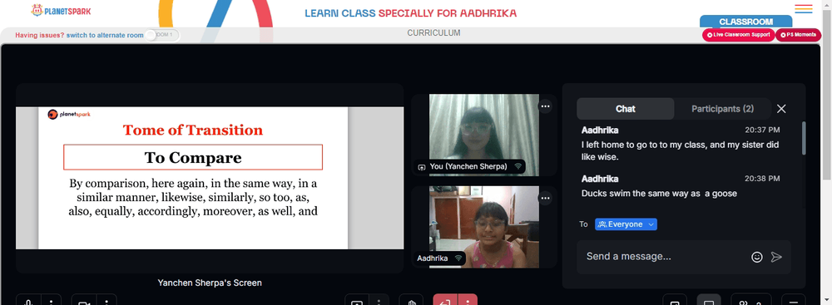Select Aadhrika's webcam video tile
The width and height of the screenshot is (832, 305).
pos(483,227)
